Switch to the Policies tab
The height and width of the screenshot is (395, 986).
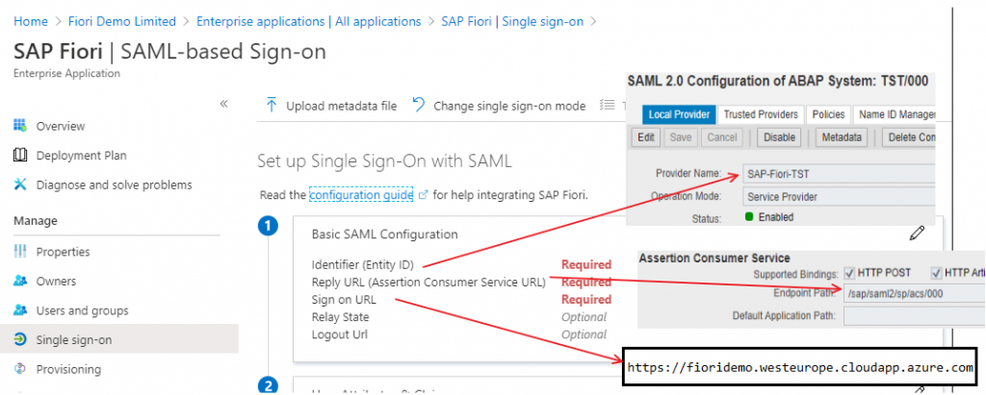click(827, 114)
